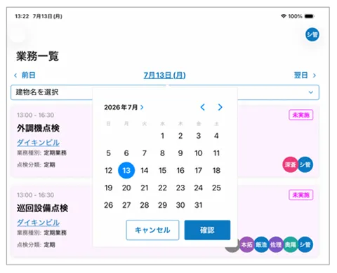Select day 29 in the calendar
337x273 pixels.
162,205
